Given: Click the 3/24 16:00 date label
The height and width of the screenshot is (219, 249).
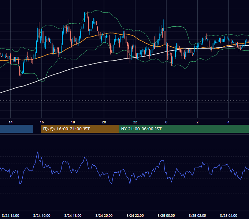Looking at the screenshot, I should pyautogui.click(x=42, y=215).
